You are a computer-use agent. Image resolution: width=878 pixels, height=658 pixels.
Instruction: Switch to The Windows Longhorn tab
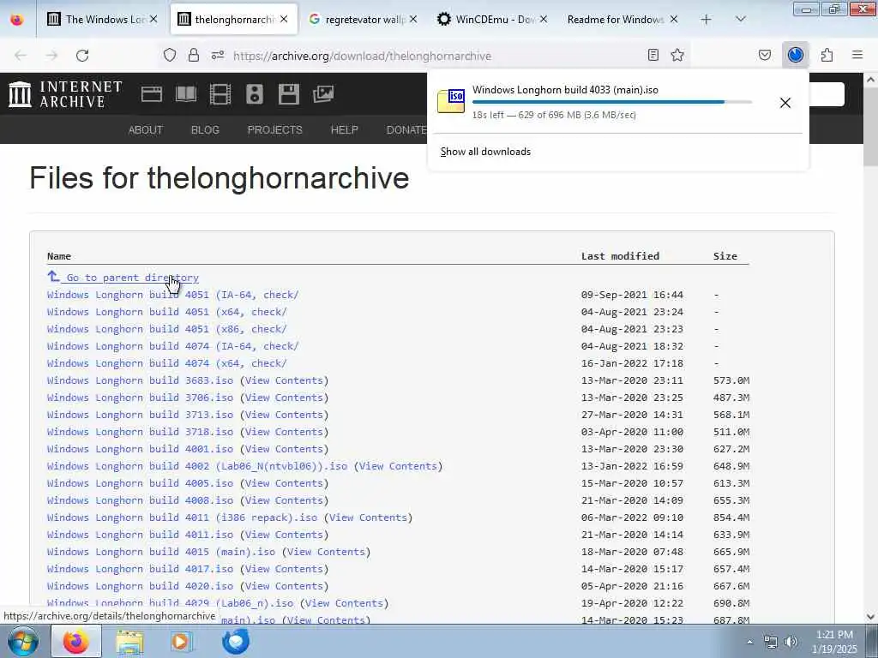tap(103, 20)
